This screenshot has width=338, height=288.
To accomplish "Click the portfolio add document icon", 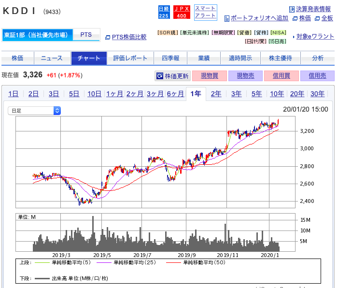I will [x=227, y=18].
